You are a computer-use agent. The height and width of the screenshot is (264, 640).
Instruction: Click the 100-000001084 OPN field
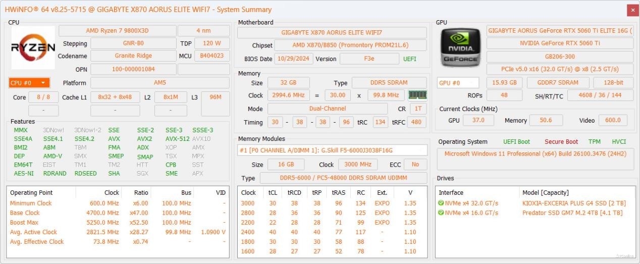133,69
